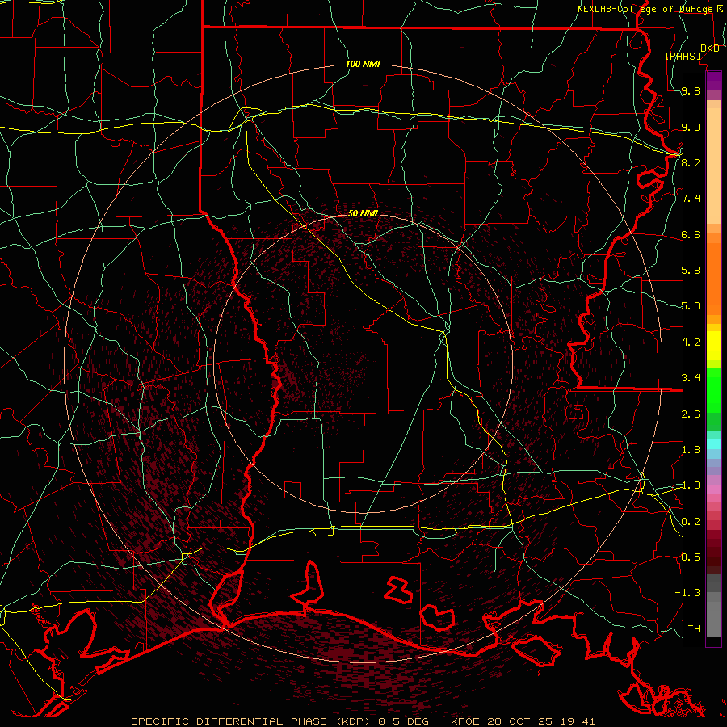
Task: Pick the pink color bar segment
Action: tap(713, 490)
